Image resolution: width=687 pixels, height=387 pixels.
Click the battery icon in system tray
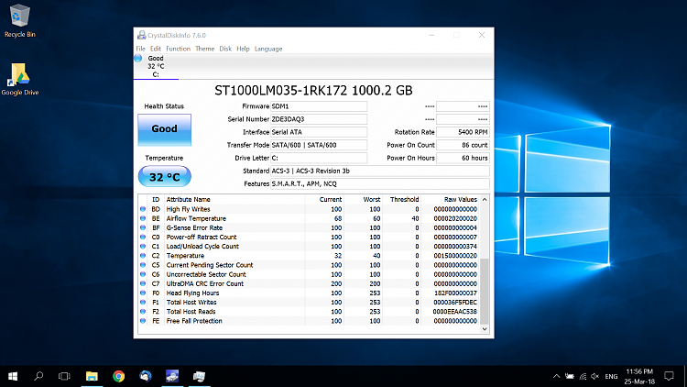coord(570,377)
